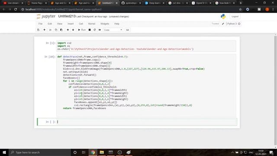Viewport: 277px width, 156px height.
Task: Move selected cell up arrow
Action: [68, 30]
